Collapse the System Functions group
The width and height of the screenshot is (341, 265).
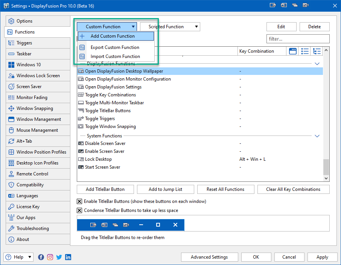(x=317, y=136)
